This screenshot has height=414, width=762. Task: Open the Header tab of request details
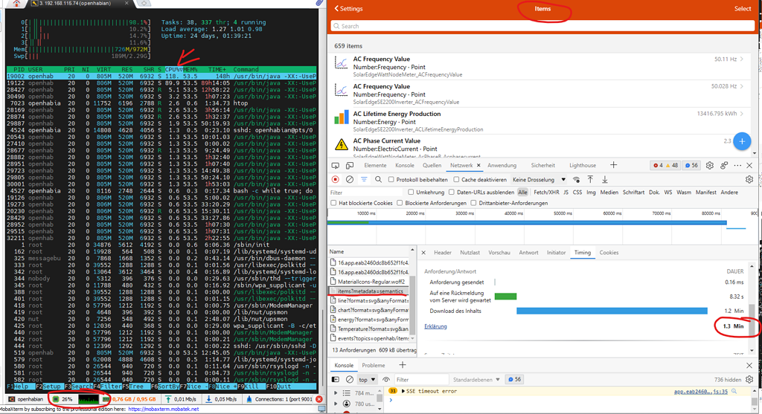click(443, 253)
